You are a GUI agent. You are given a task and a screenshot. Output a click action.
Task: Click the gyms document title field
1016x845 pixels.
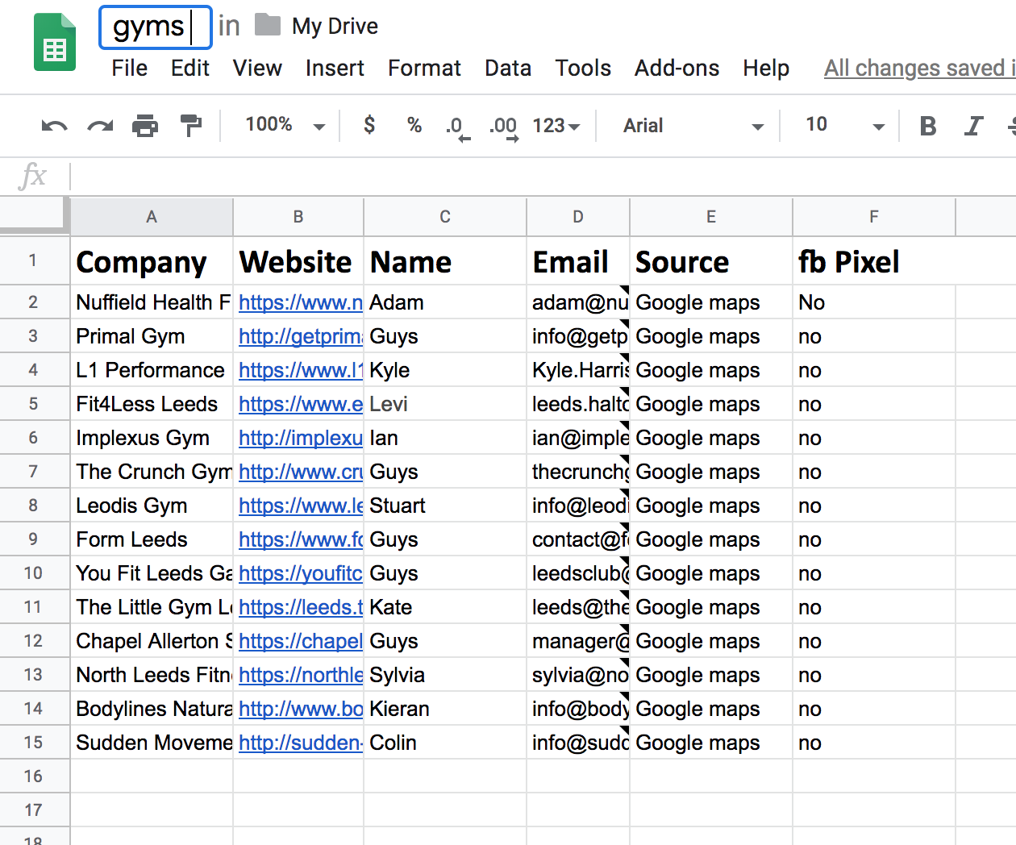156,27
